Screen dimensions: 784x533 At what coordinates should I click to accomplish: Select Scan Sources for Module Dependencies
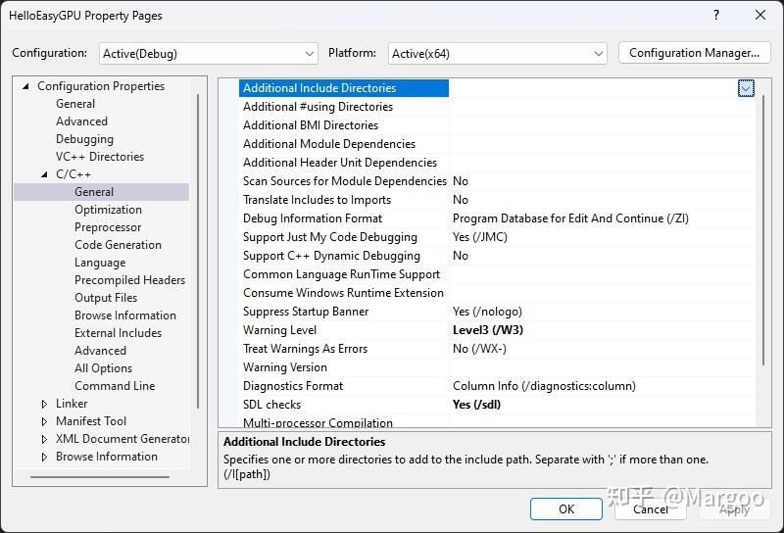pos(345,181)
